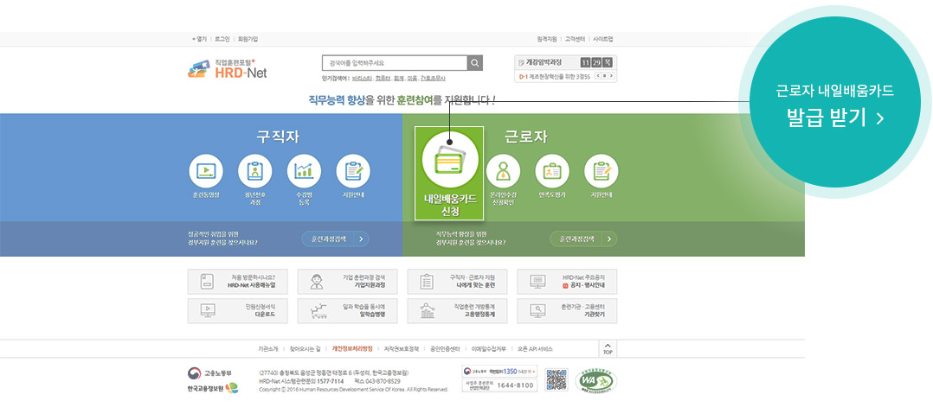Click the worker section 지원안내 icon
Viewport: 933px width, 420px height.
click(601, 171)
